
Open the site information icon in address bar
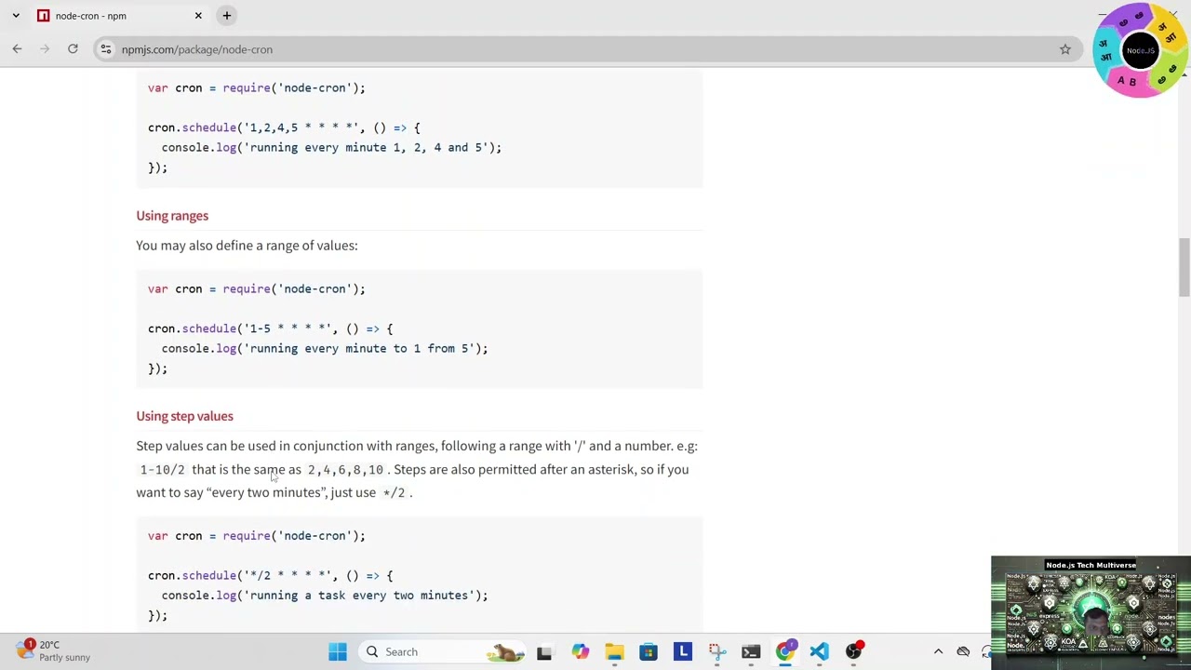click(106, 49)
